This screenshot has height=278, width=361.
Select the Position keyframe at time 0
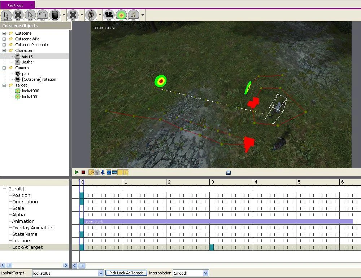click(x=82, y=195)
